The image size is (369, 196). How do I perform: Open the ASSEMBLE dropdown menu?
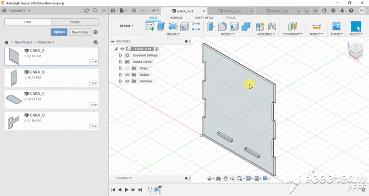point(266,34)
